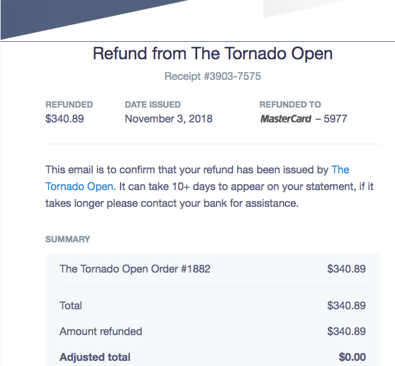The image size is (395, 366).
Task: Click the DATE ISSUED label
Action: [153, 104]
